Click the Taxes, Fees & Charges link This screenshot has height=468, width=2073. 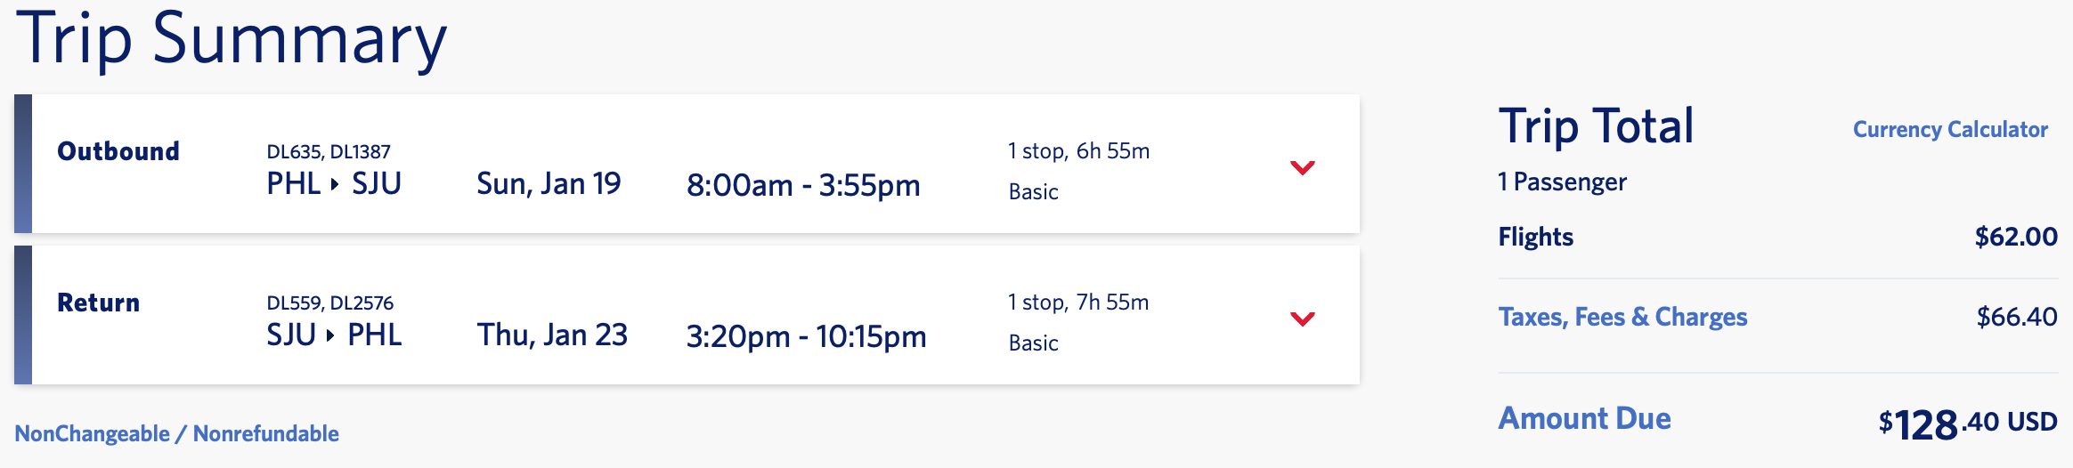(x=1622, y=317)
